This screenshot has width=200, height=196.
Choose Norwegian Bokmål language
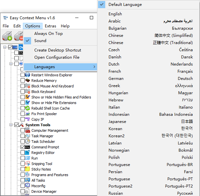(x=149, y=150)
